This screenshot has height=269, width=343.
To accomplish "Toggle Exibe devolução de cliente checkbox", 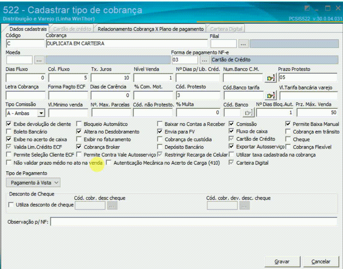I will coord(9,124).
